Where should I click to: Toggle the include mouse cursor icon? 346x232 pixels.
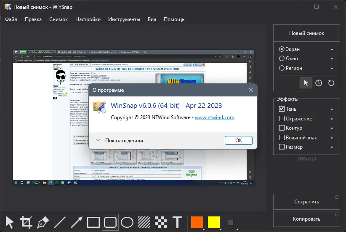click(x=306, y=83)
